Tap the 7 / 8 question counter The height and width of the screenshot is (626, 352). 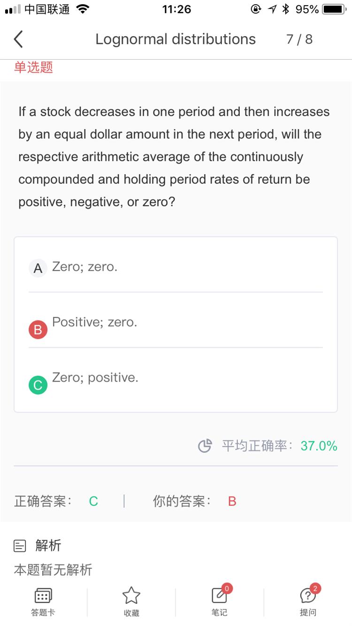(299, 39)
